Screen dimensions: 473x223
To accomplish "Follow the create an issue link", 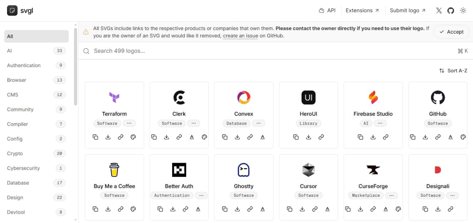I will 240,36.
